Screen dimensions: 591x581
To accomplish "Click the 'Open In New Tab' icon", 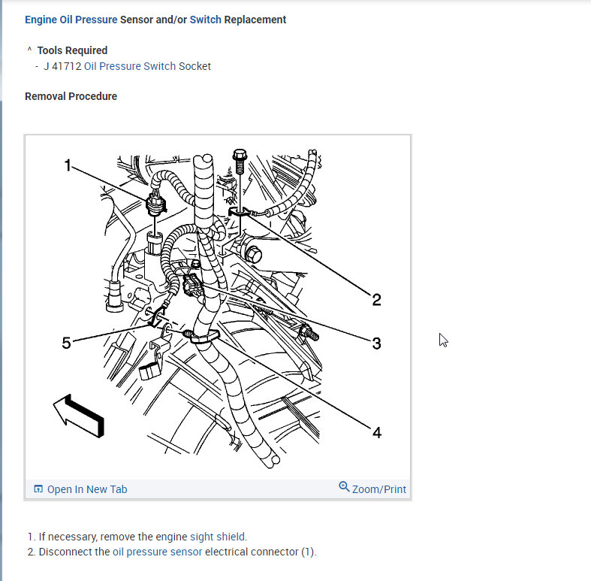I will pyautogui.click(x=38, y=489).
